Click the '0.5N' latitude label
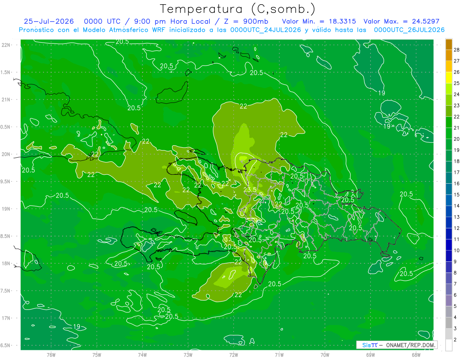Image resolution: width=467 pixels, height=360 pixels. [6, 127]
